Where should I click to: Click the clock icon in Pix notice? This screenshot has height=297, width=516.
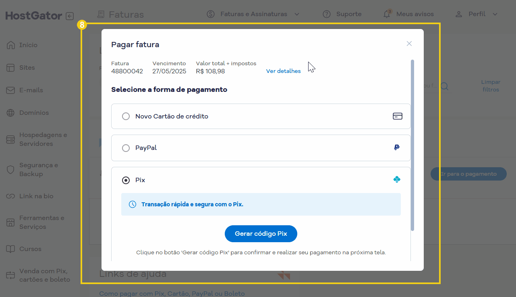point(133,204)
